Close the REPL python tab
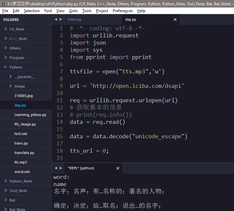 [x=118, y=168]
